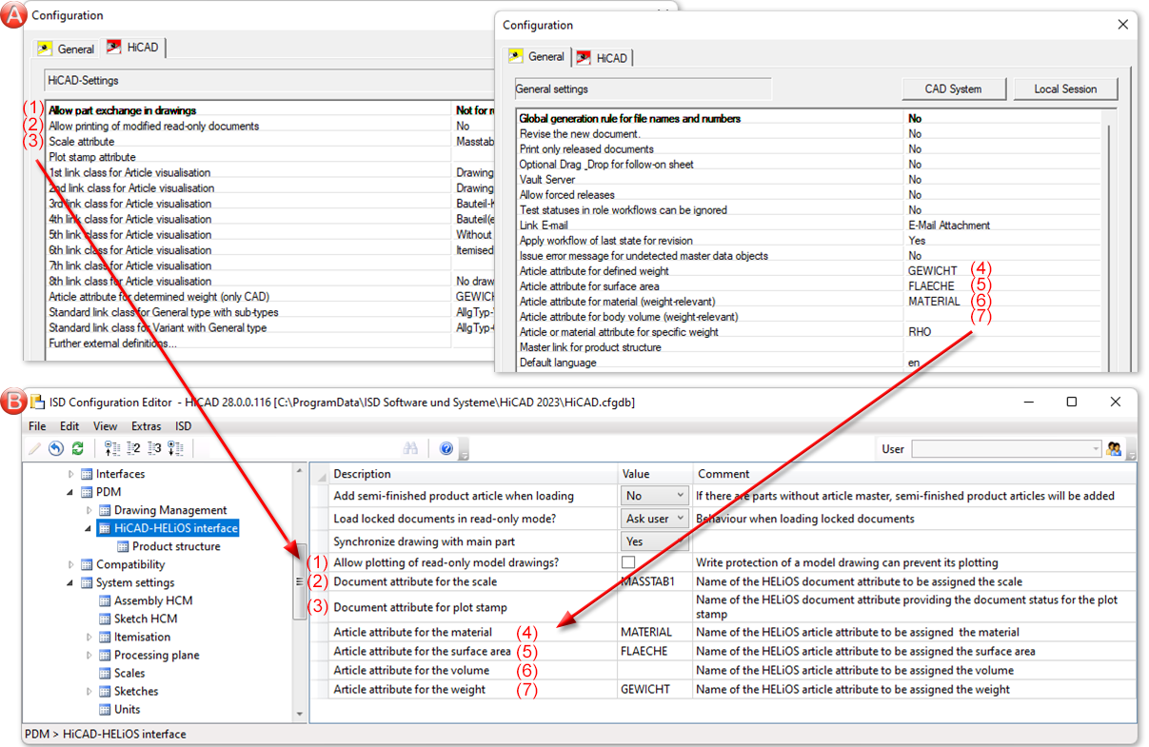Minimize the ISD Configuration Editor window
The width and height of the screenshot is (1149, 747).
coord(1028,402)
